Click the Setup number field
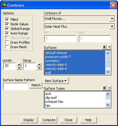 (30, 66)
